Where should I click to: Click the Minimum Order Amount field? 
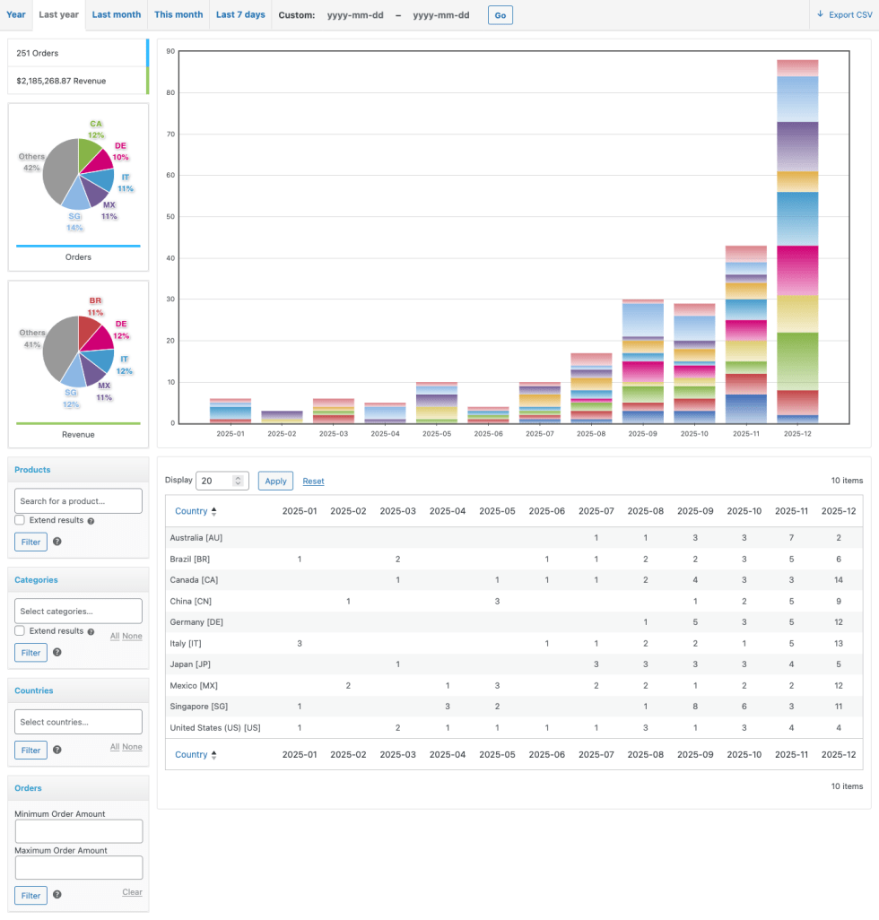[x=78, y=831]
